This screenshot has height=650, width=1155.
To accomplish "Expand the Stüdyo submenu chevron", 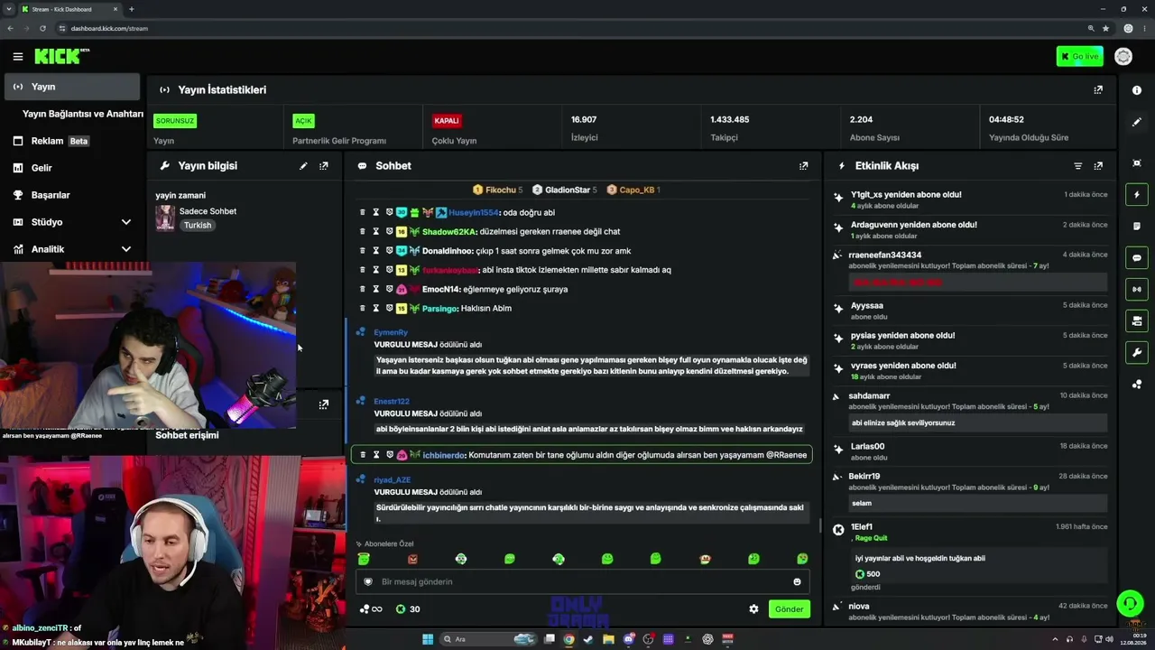I will (126, 222).
